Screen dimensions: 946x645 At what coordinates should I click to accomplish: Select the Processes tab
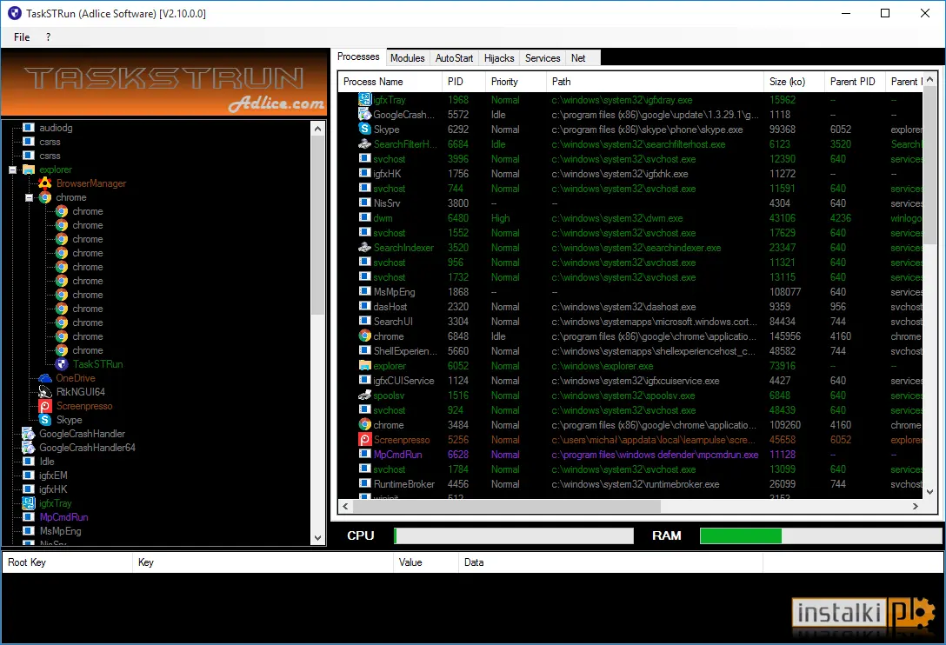click(x=358, y=57)
